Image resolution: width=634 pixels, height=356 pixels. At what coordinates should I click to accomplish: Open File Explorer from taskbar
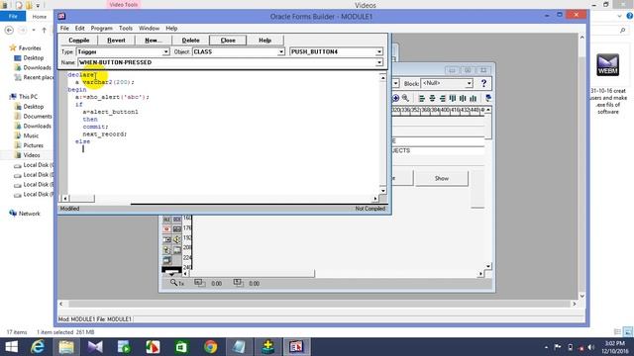coord(66,347)
